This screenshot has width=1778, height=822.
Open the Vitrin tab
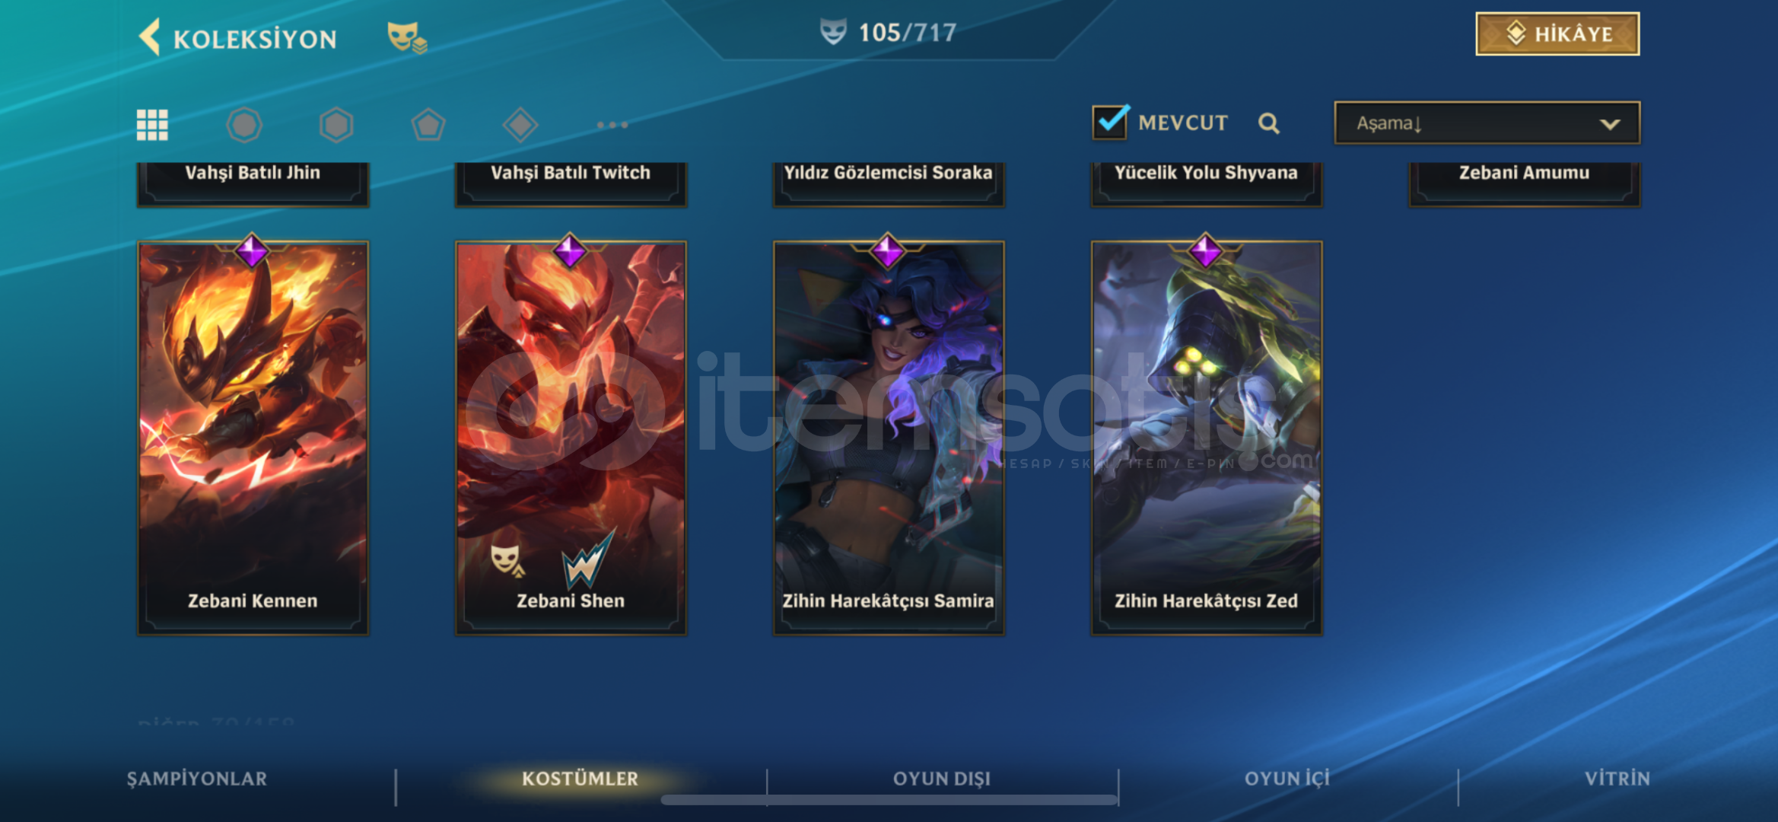tap(1617, 779)
